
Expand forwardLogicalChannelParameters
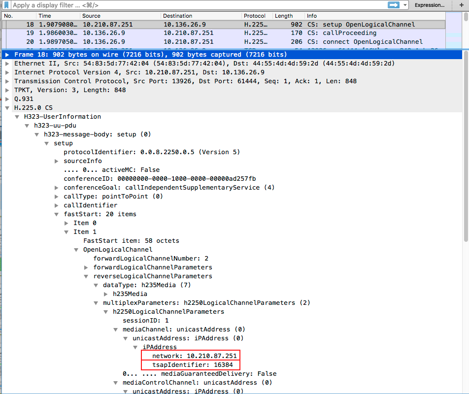(86, 267)
